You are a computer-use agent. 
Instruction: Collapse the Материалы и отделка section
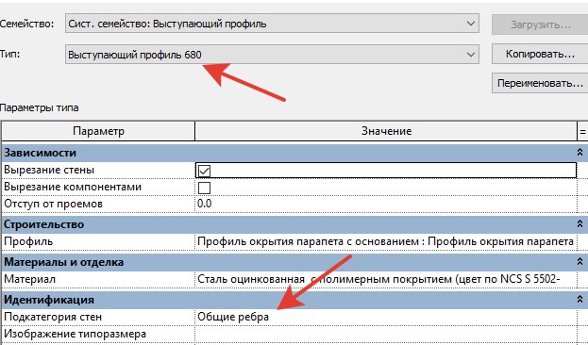click(580, 262)
